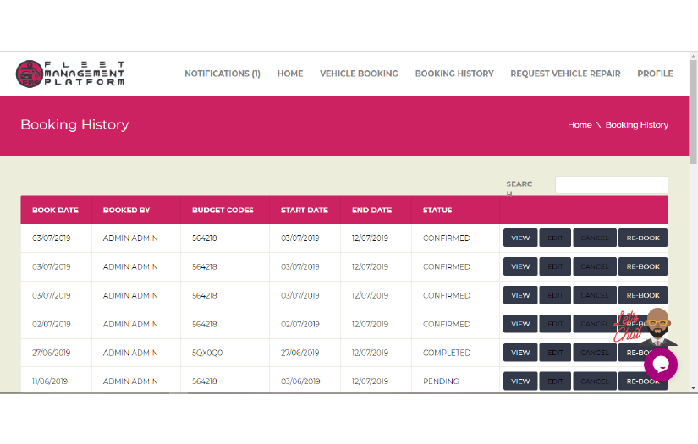The height and width of the screenshot is (444, 698).
Task: Sort by the Status column header
Action: [455, 210]
